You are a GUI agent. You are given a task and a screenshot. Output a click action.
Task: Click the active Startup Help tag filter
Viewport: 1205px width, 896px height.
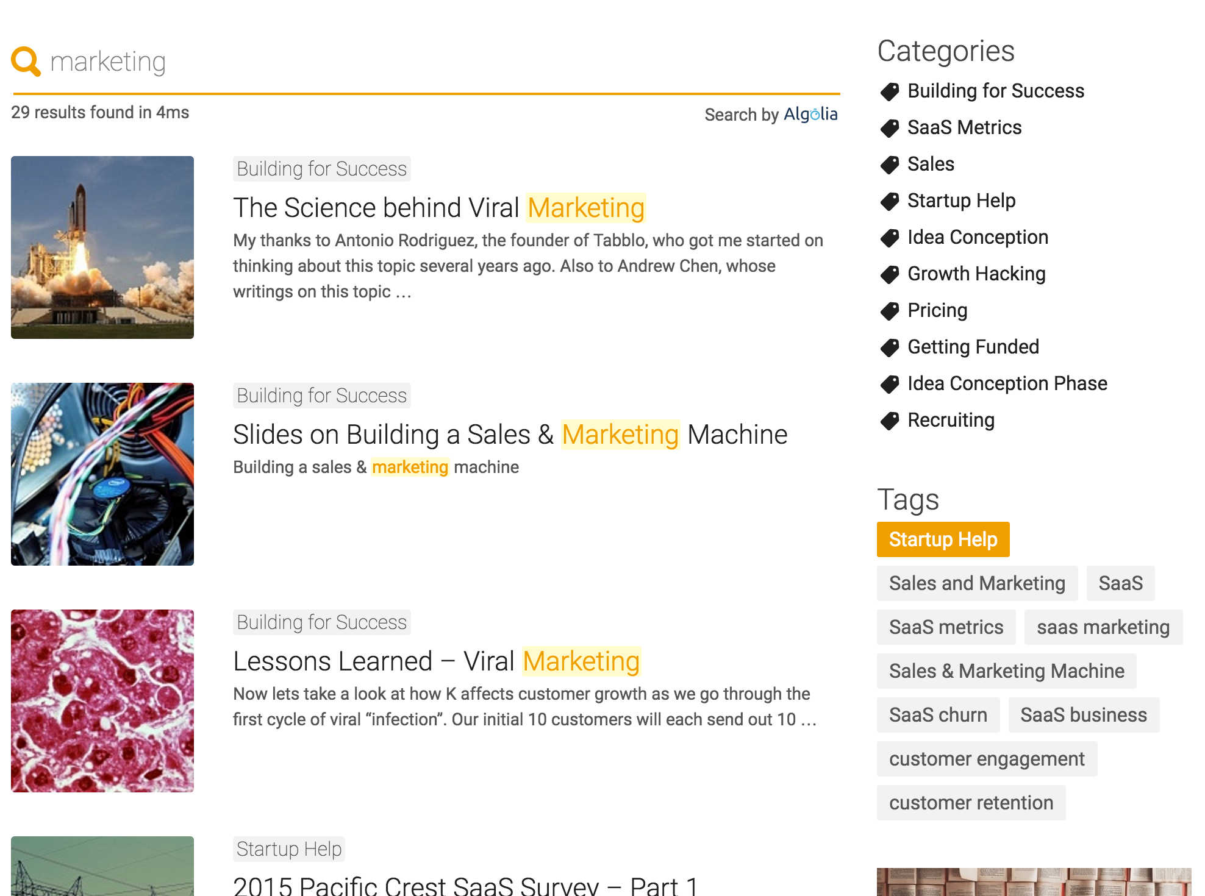click(942, 538)
